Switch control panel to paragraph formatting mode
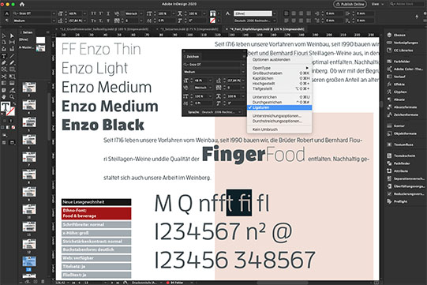Viewport: 427px width, 285px height. [6, 21]
